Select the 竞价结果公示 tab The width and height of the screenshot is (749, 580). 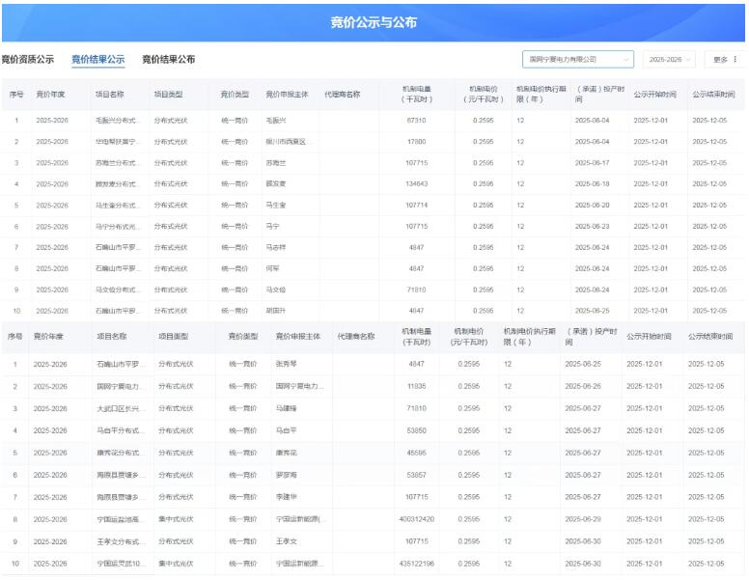97,60
